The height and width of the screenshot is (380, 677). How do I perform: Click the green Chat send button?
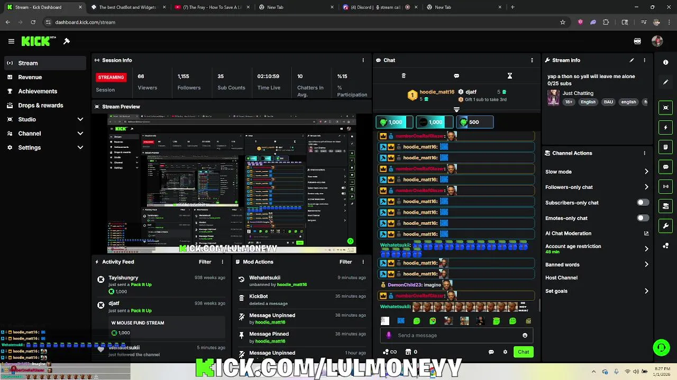(523, 352)
